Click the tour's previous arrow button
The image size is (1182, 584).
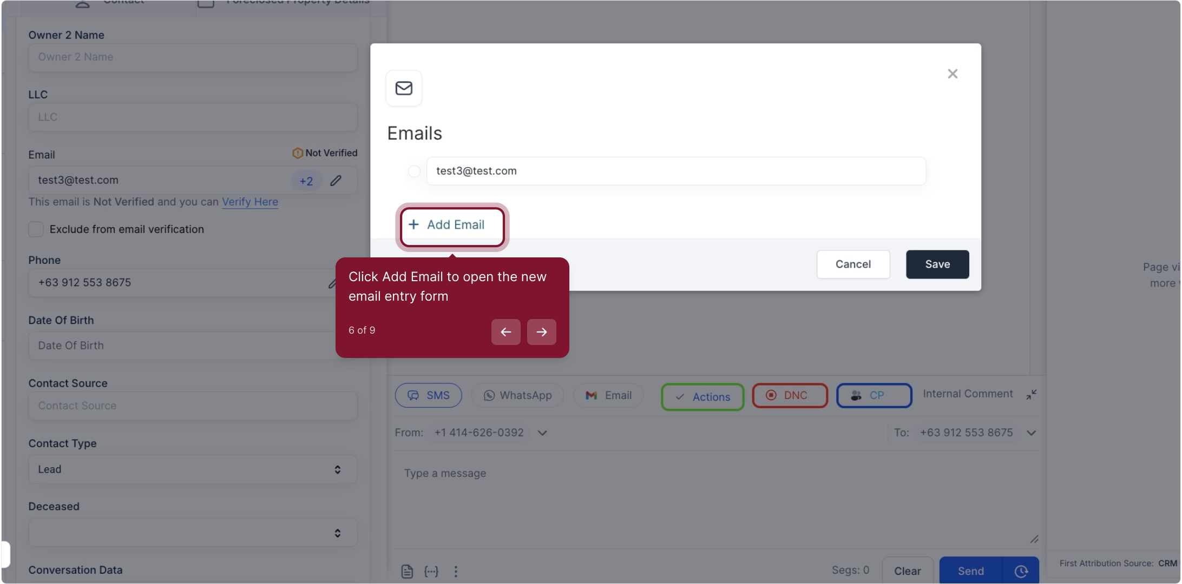[505, 331]
